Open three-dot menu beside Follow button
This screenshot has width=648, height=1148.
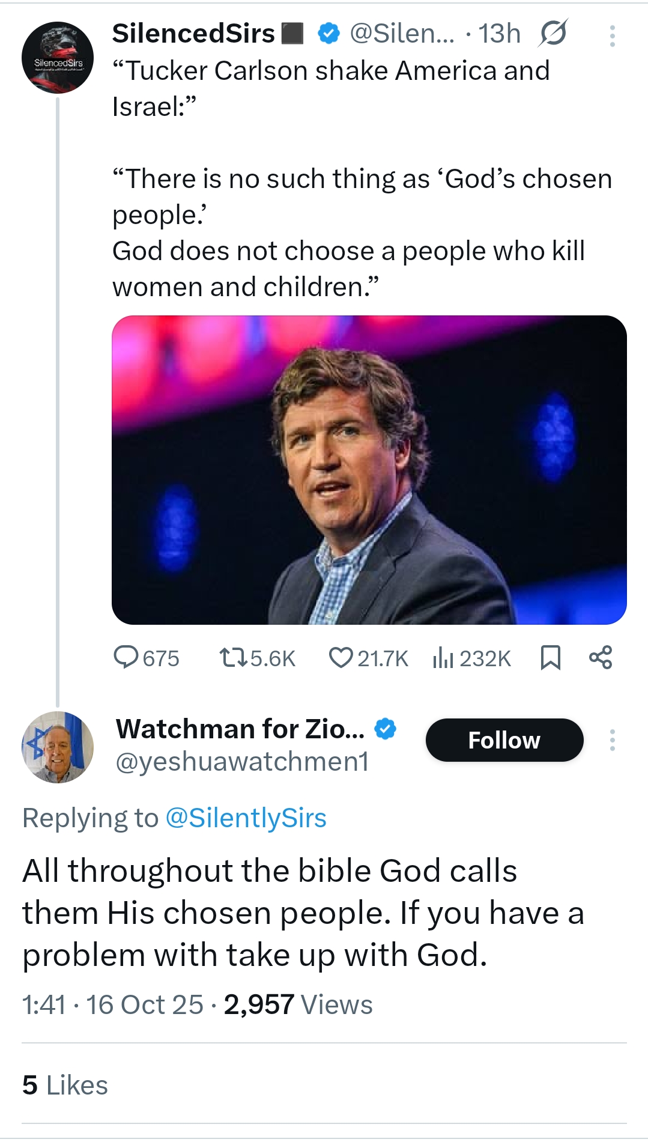pos(612,740)
